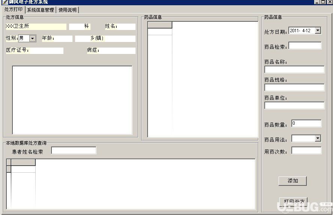Click the 药品名称 text field
The width and height of the screenshot is (333, 215).
point(294,69)
